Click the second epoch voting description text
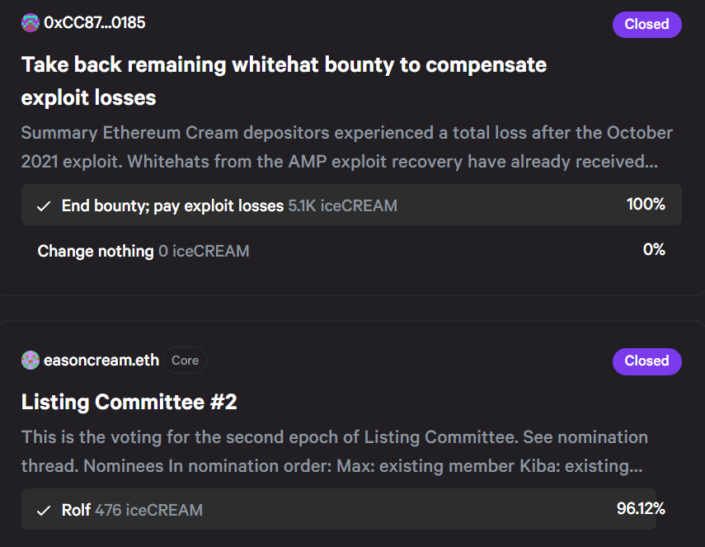The height and width of the screenshot is (547, 705). [x=335, y=451]
